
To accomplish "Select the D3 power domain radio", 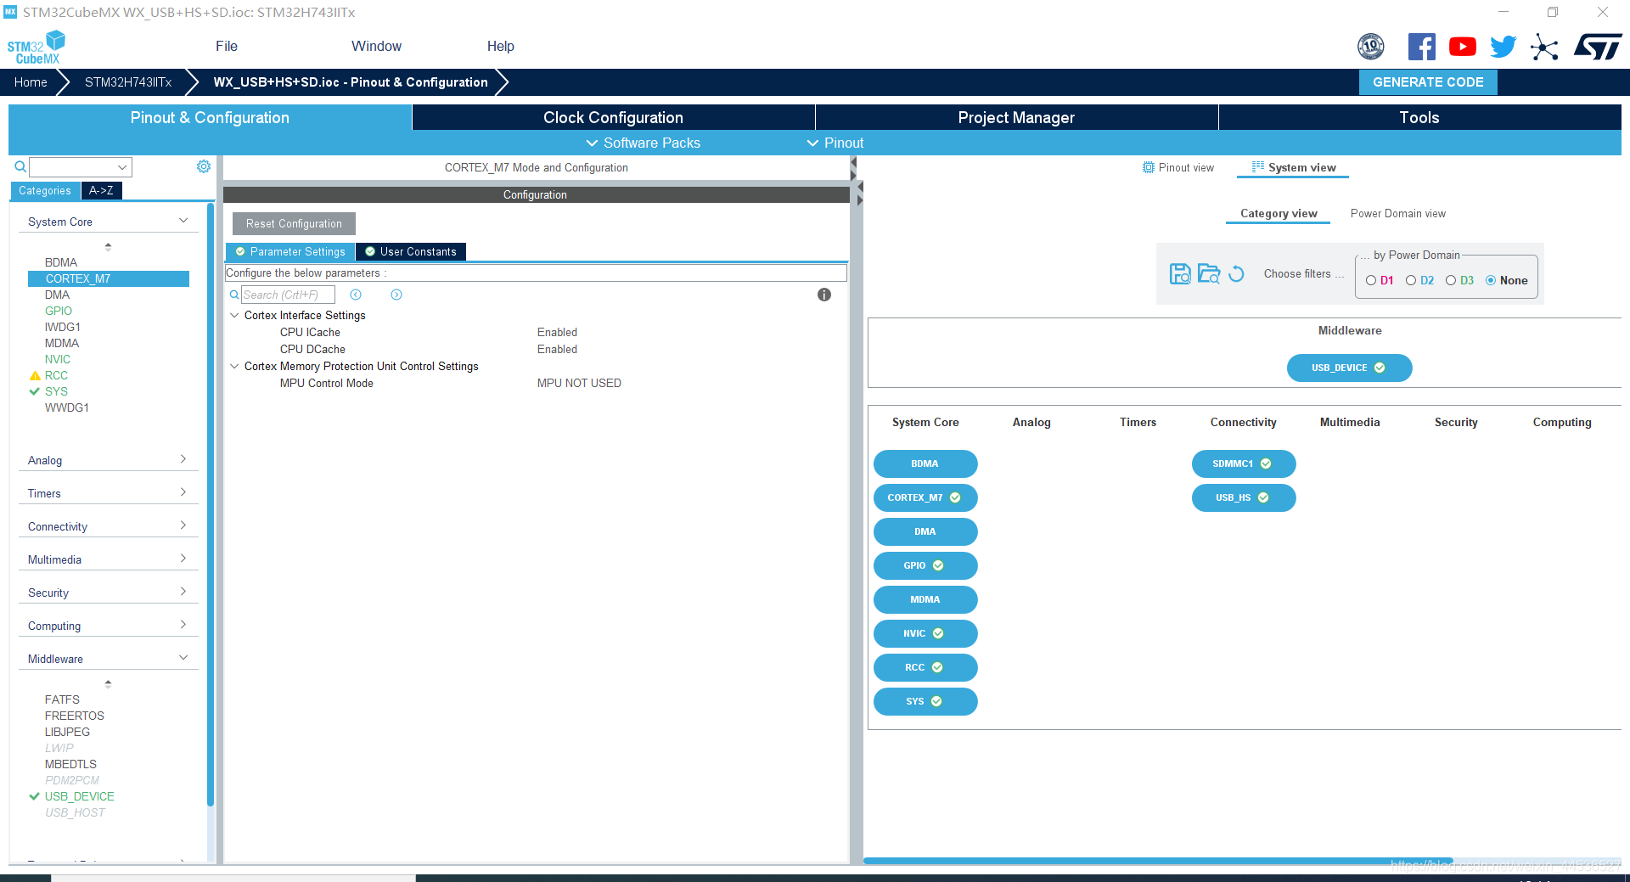I will [x=1451, y=280].
